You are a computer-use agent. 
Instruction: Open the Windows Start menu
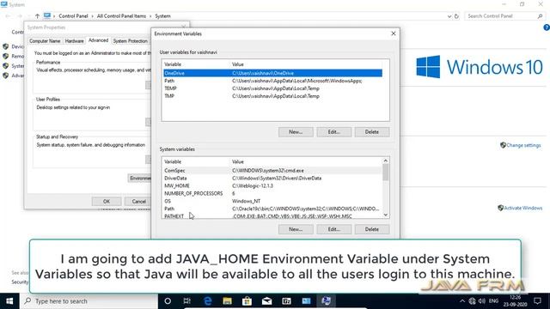(x=9, y=301)
